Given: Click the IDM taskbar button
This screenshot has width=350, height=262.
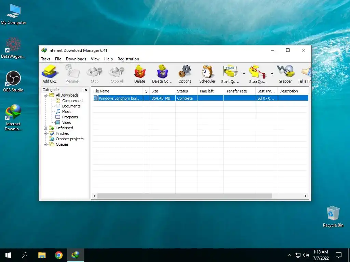Looking at the screenshot, I should 76,255.
